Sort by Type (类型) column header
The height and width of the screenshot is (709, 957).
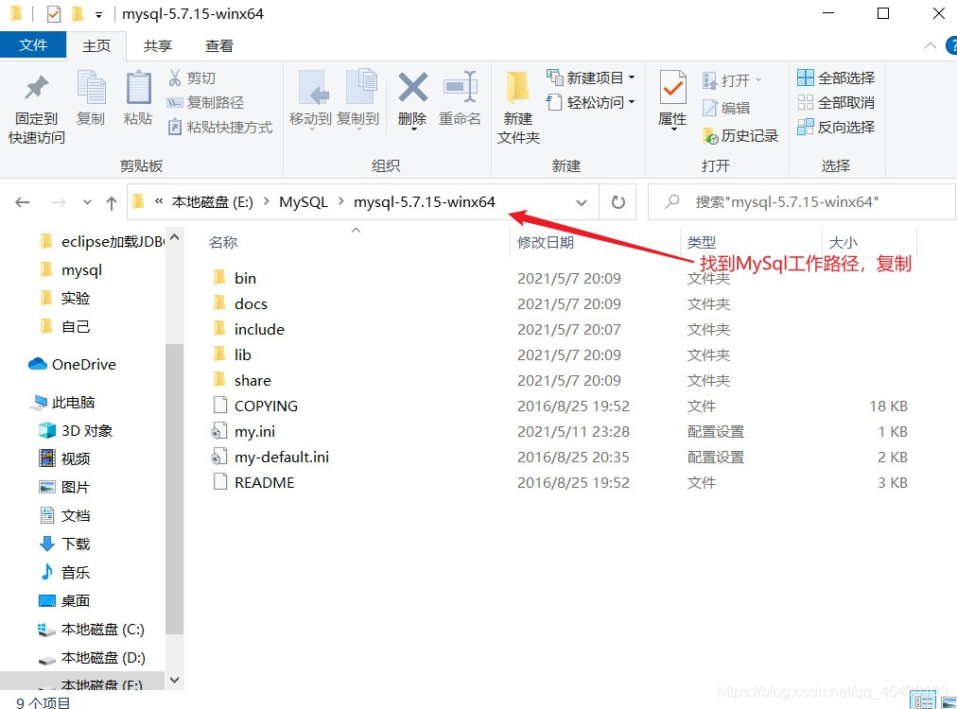pyautogui.click(x=702, y=242)
